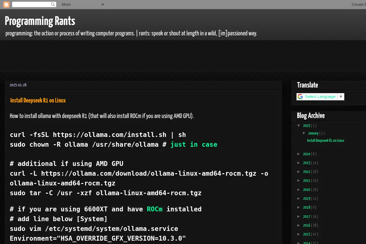The height and width of the screenshot is (244, 366).
Task: Click the blog description tagline text
Action: [131, 33]
